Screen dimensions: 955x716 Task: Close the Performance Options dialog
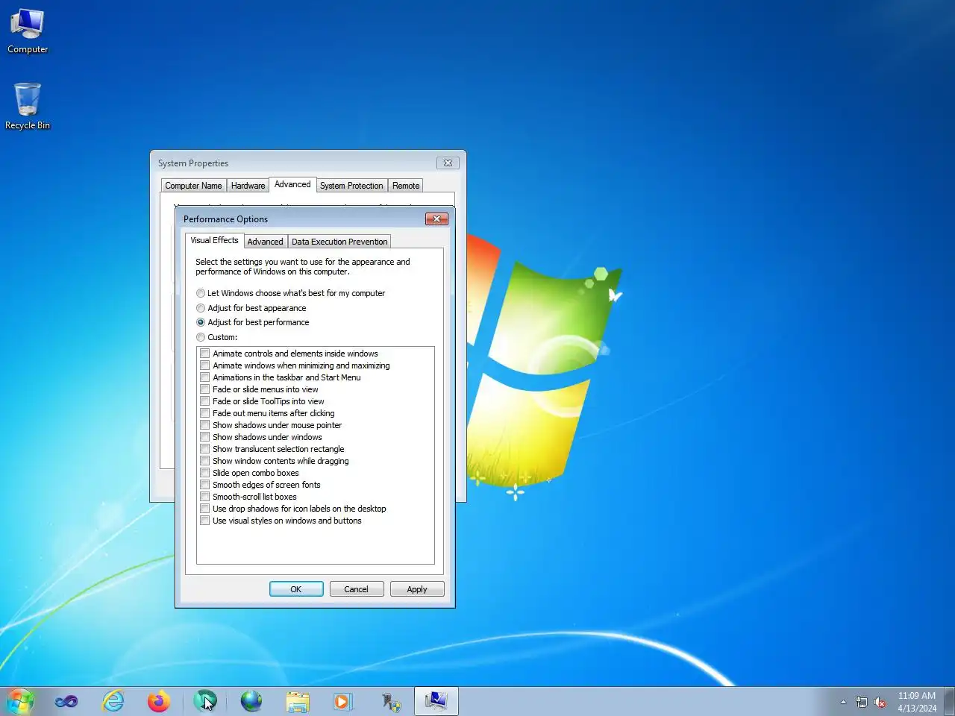click(436, 219)
